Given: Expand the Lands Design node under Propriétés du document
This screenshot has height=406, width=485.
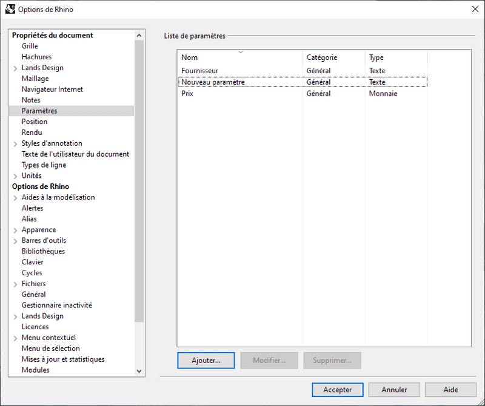Looking at the screenshot, I should 15,68.
